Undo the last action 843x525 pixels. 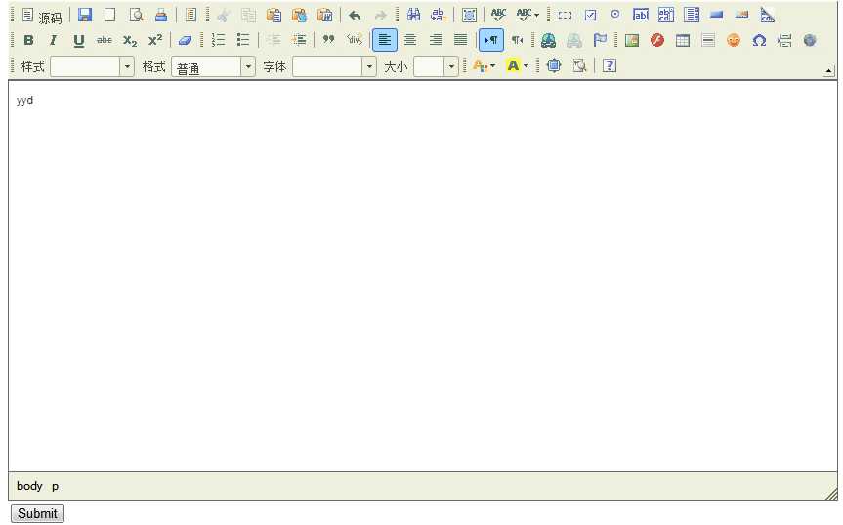point(355,15)
